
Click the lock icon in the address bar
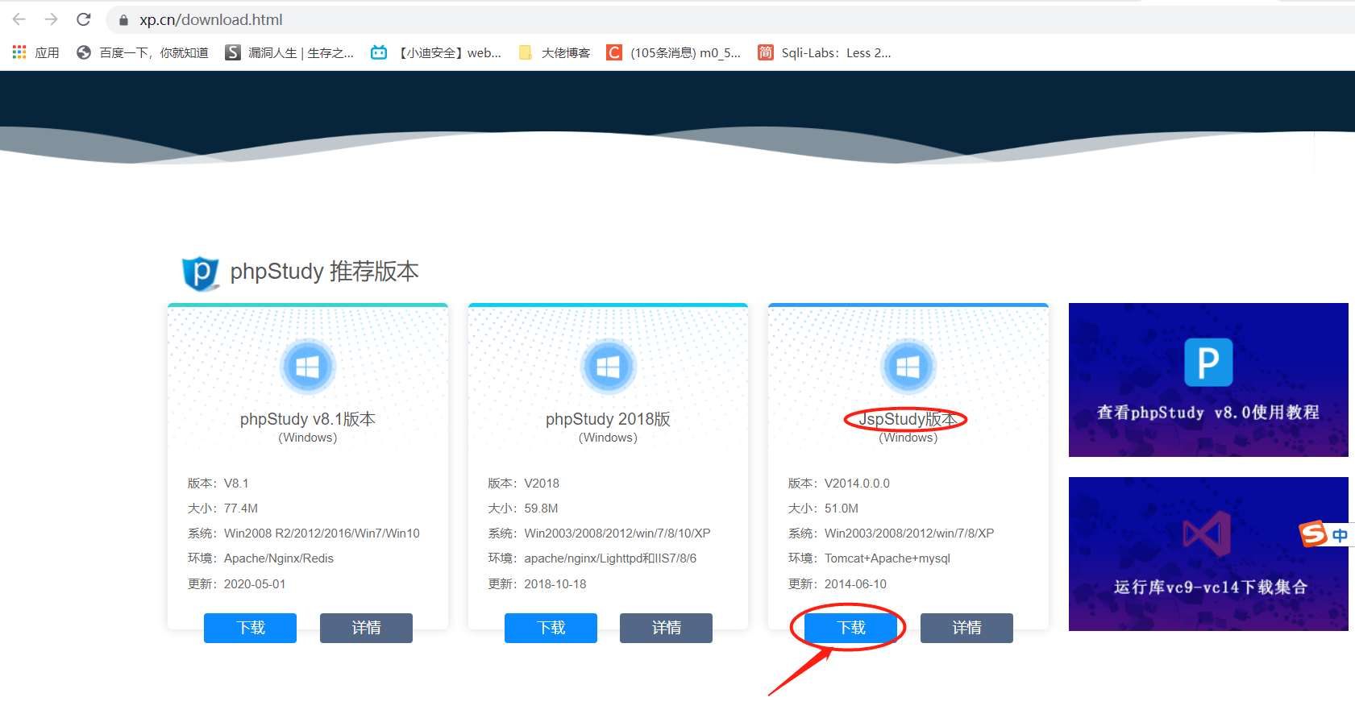coord(123,20)
